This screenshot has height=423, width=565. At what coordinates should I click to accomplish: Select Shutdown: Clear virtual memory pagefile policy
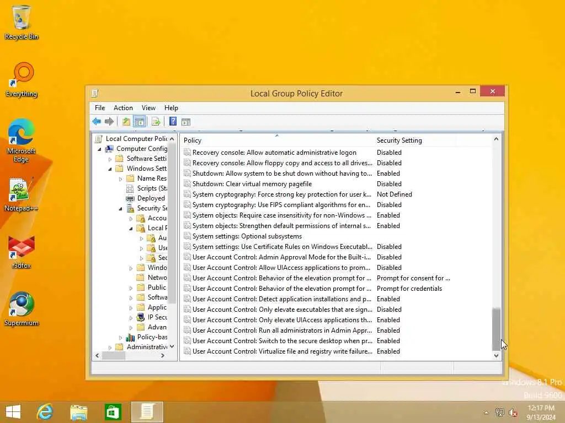pyautogui.click(x=252, y=184)
